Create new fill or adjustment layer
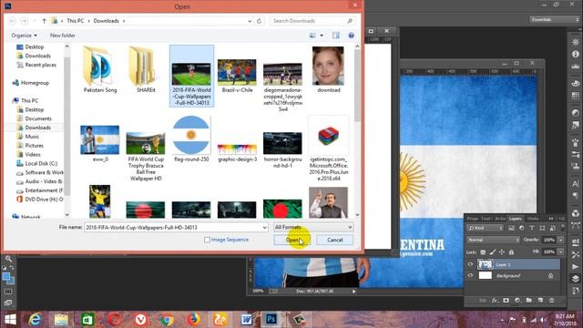 (517, 300)
